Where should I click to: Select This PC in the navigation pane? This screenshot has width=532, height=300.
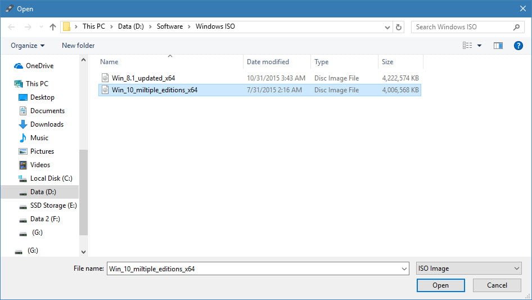pos(37,83)
